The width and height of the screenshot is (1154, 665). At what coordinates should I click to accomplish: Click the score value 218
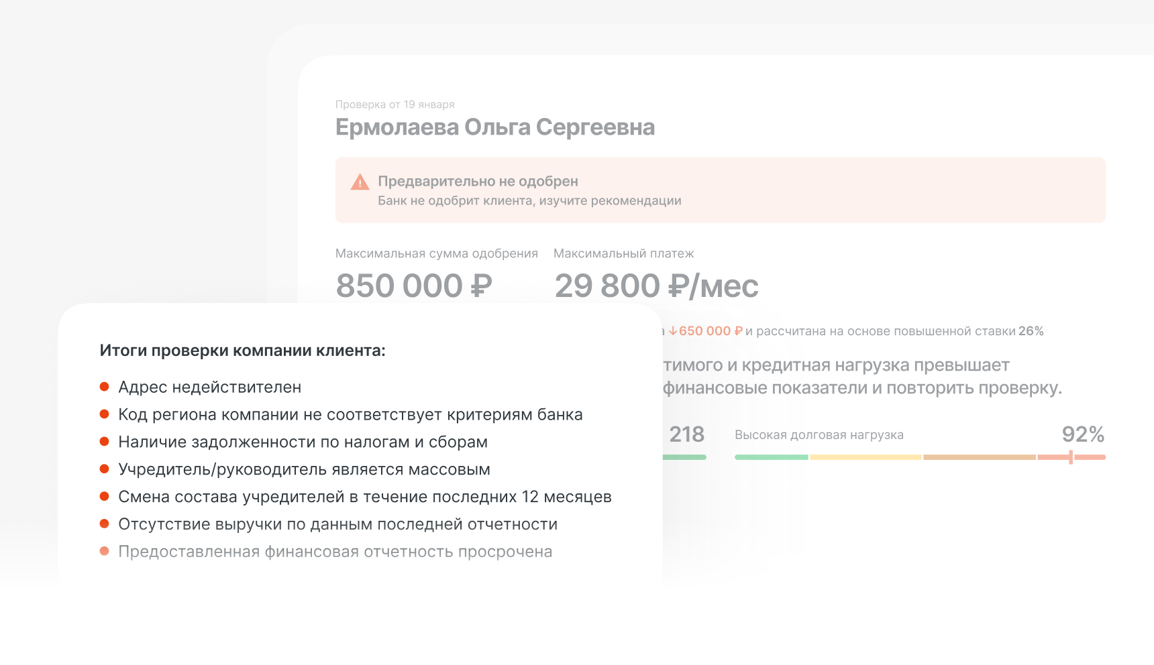(x=686, y=434)
